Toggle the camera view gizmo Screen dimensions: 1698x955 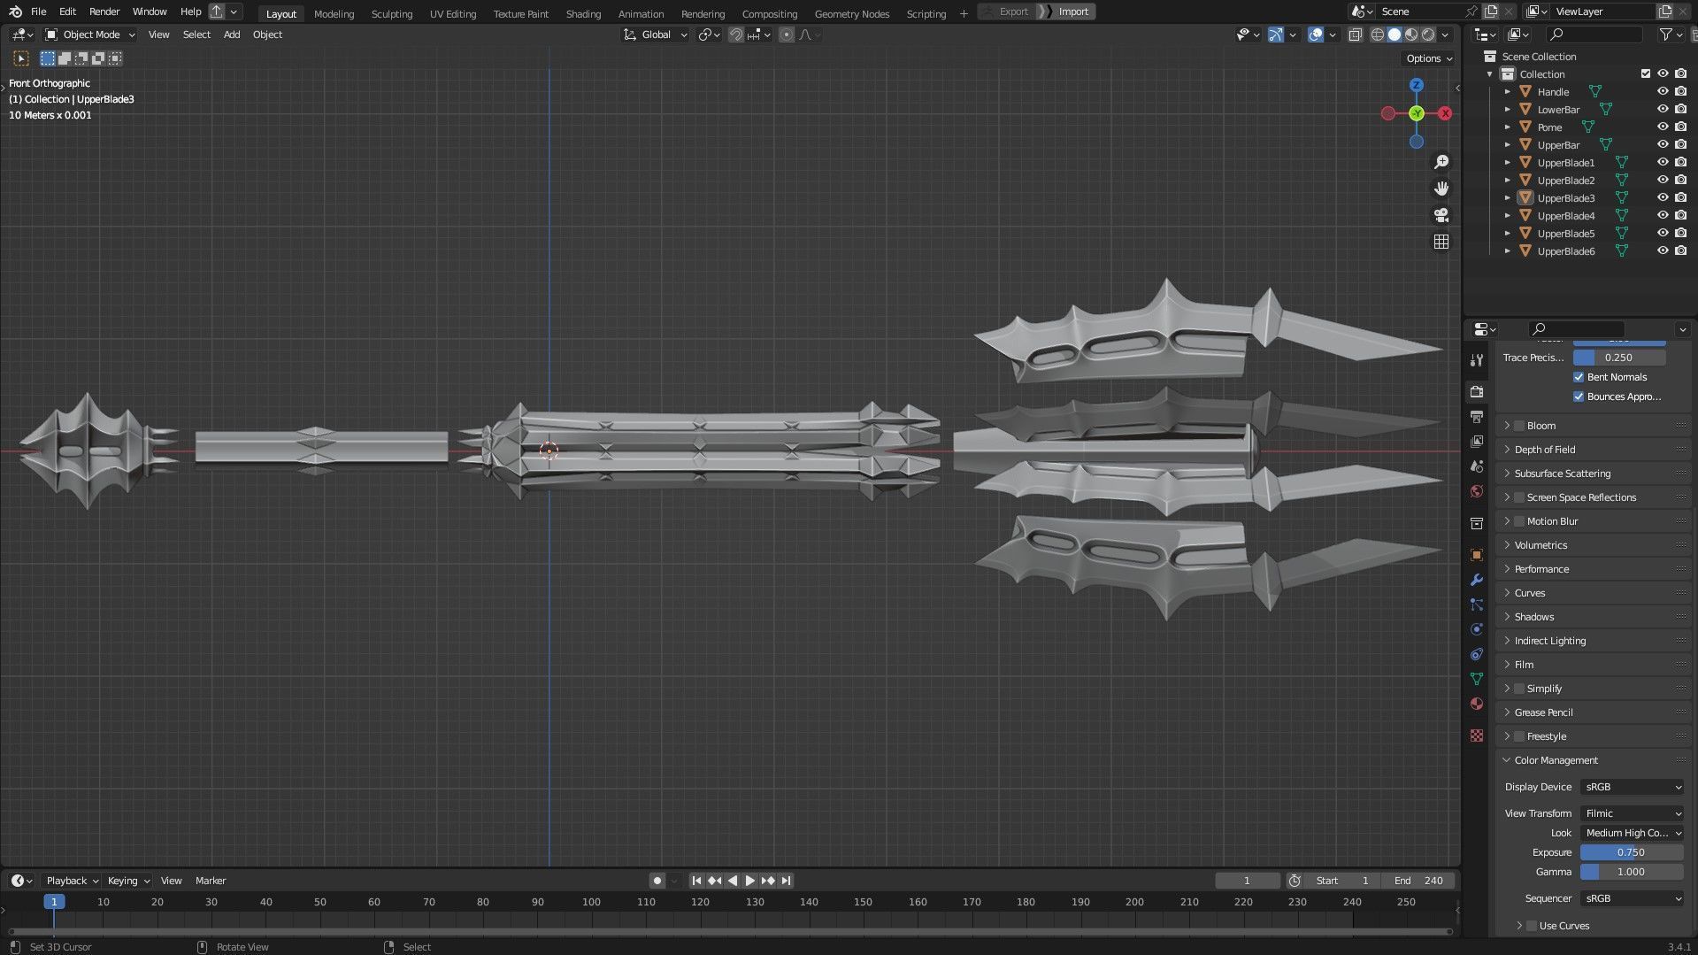[x=1441, y=215]
